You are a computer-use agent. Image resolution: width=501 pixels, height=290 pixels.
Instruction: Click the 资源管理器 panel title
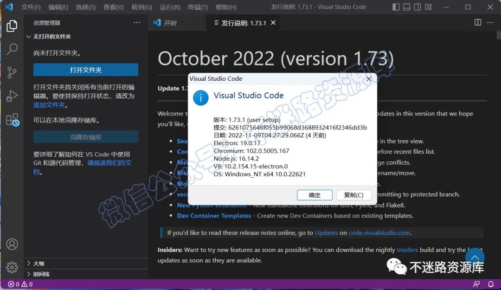click(x=47, y=23)
